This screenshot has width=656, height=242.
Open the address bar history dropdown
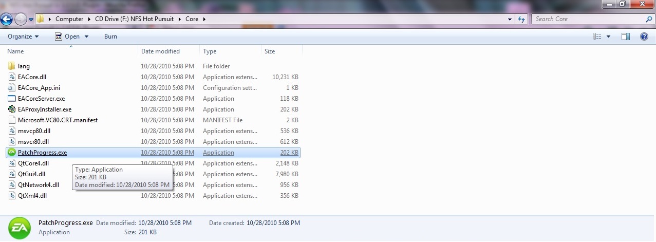(x=510, y=19)
